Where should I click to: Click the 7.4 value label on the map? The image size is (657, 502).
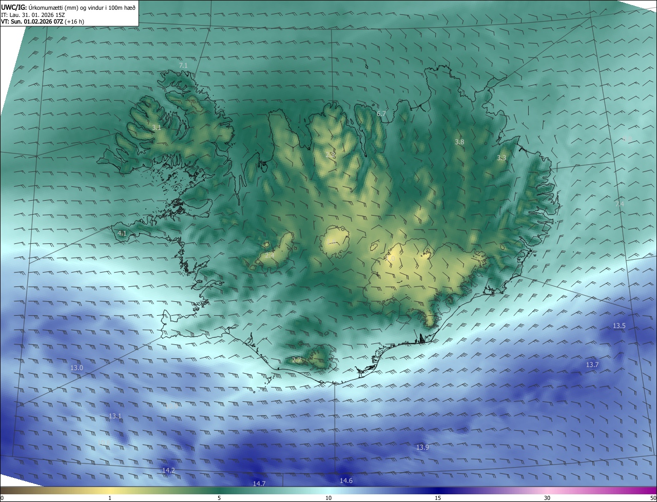(x=620, y=204)
